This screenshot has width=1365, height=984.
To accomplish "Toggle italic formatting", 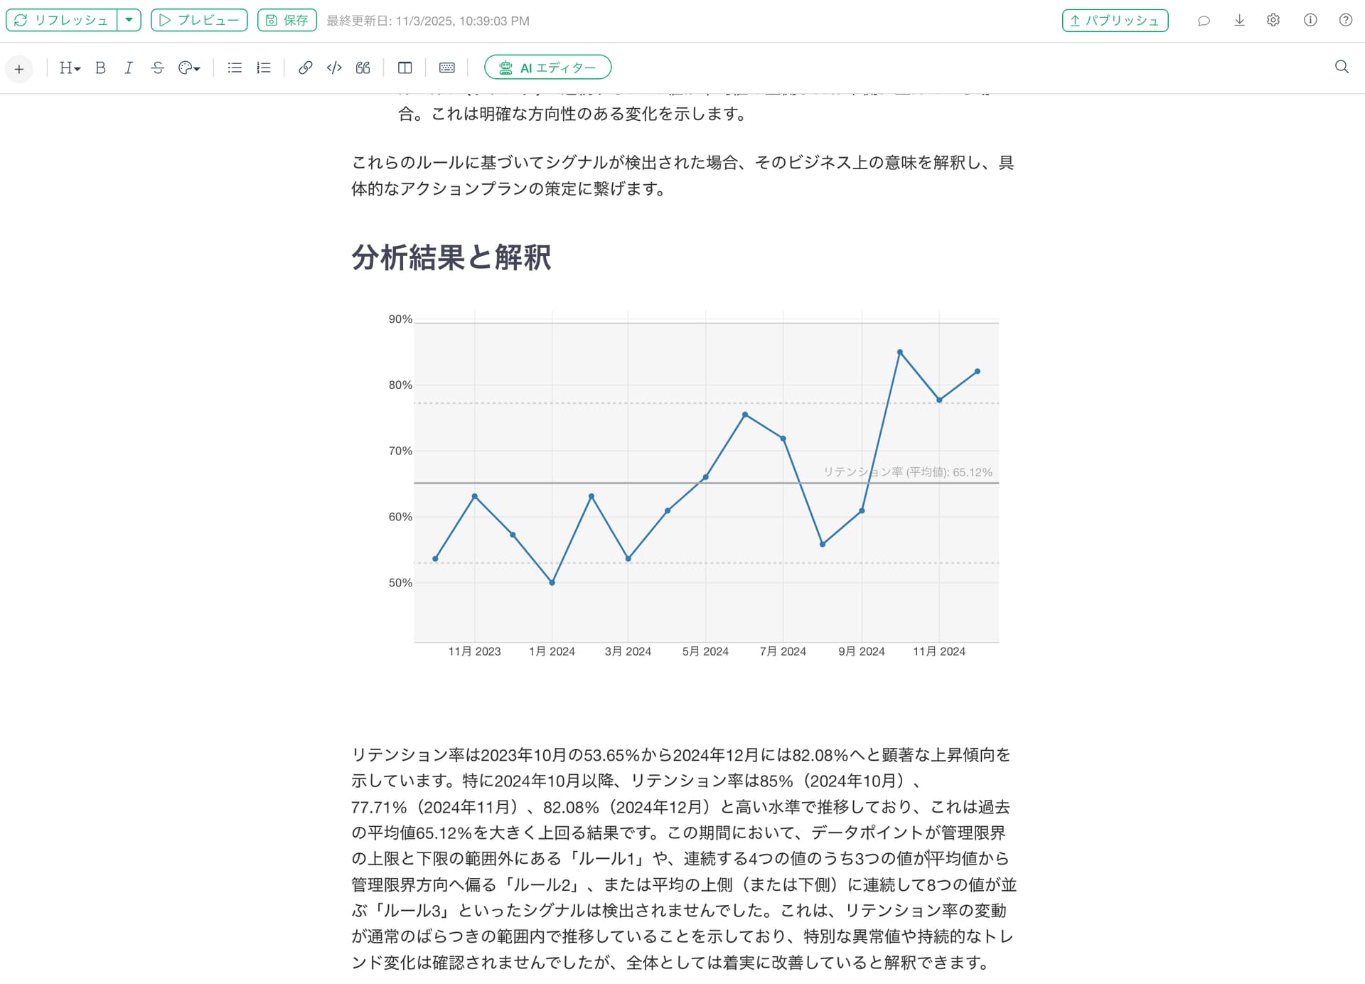I will click(x=129, y=68).
